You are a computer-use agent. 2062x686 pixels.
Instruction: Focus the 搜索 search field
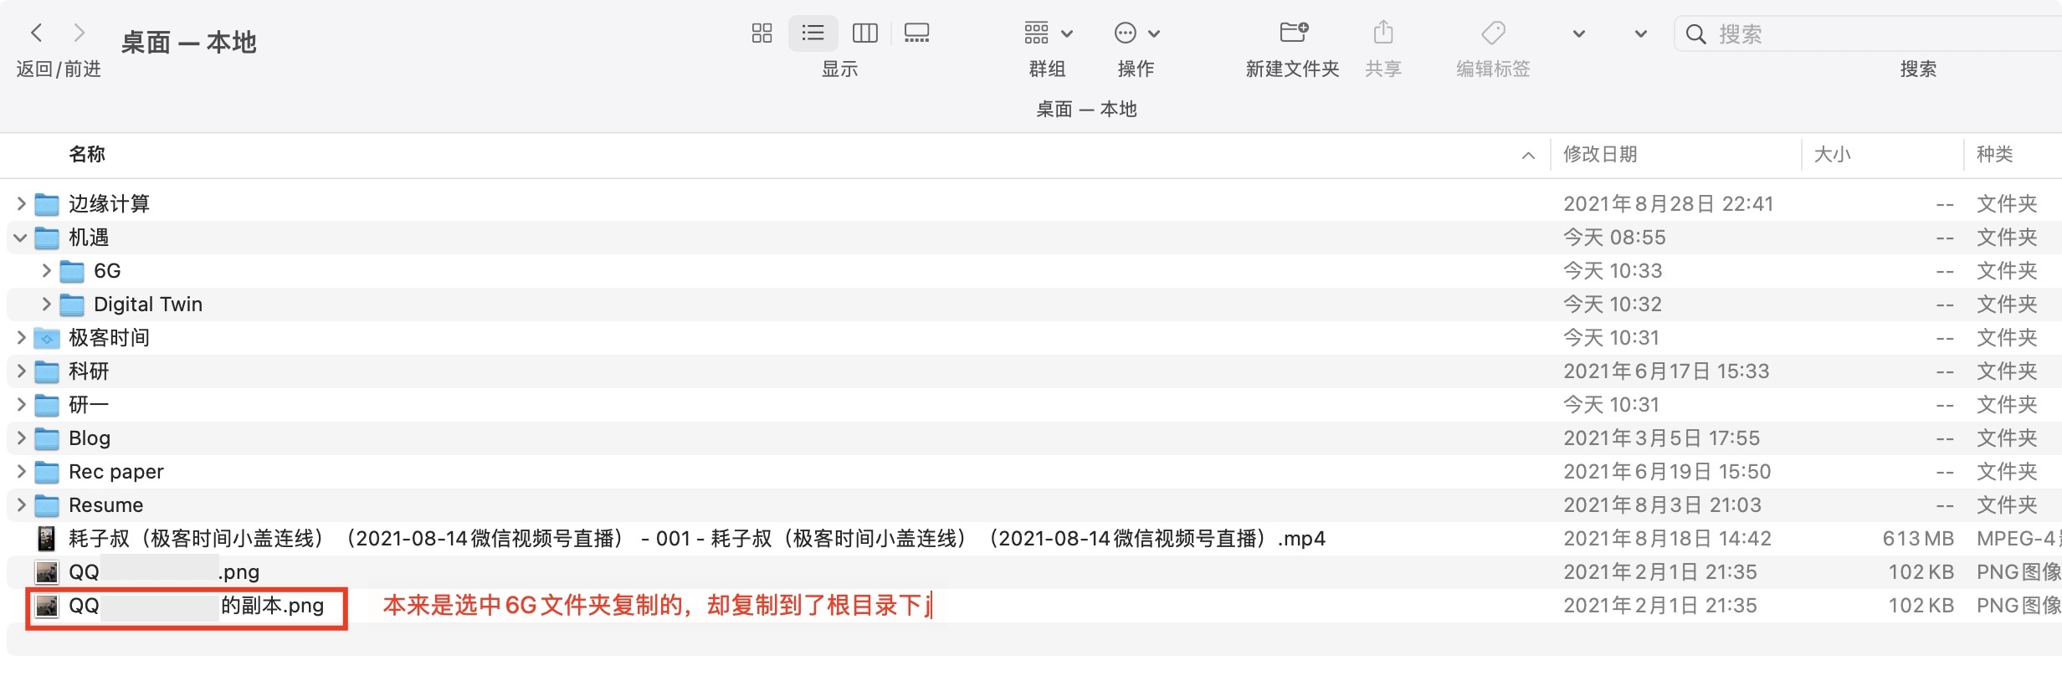[x=1868, y=33]
